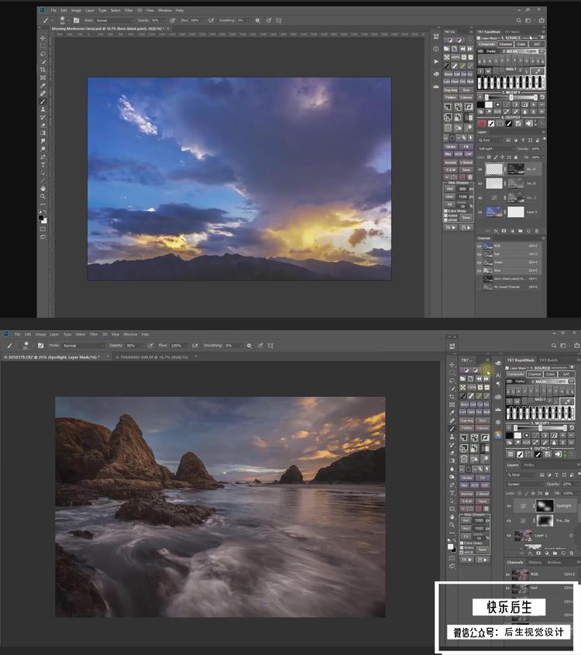Click delete layer trash icon in top Layers panel

pyautogui.click(x=537, y=230)
